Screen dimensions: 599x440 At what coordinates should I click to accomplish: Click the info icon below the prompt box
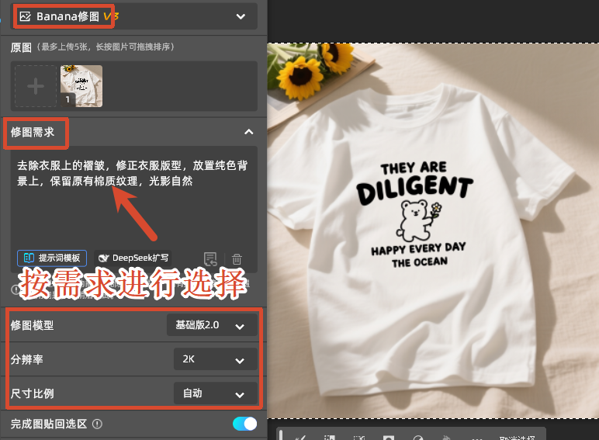pos(14,289)
